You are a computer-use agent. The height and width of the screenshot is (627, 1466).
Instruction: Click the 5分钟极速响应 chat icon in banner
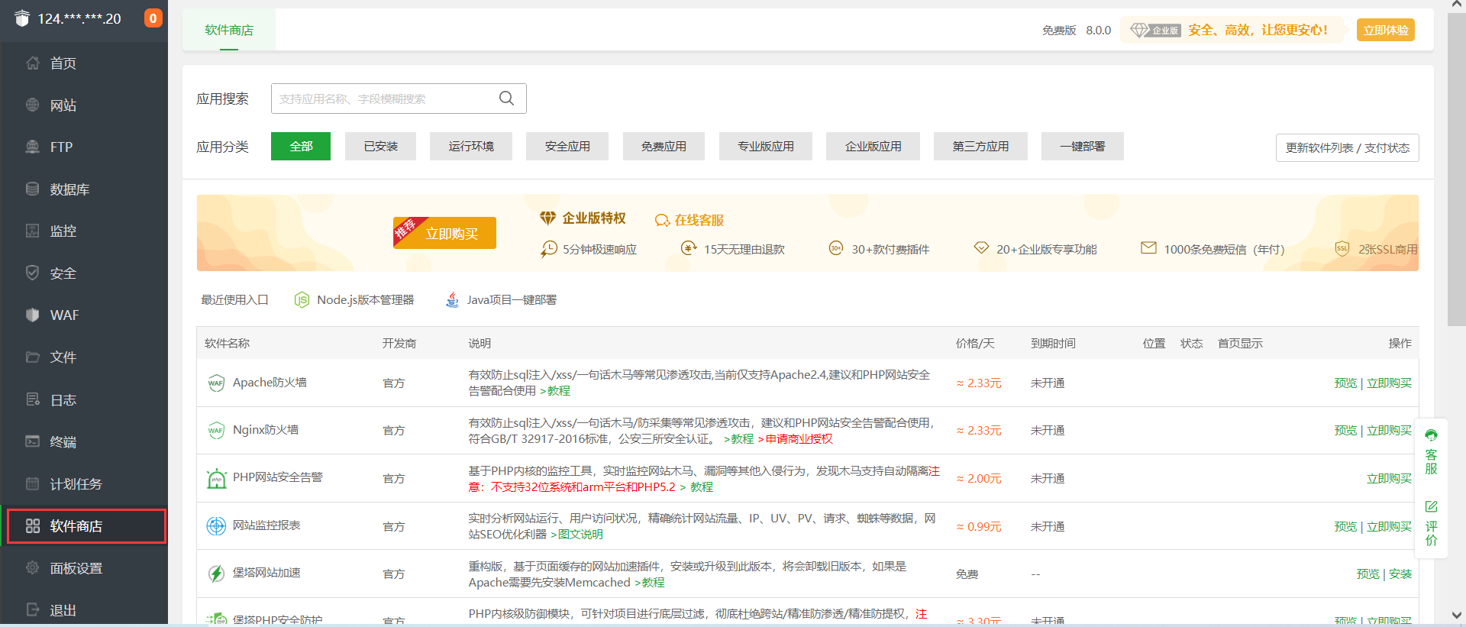pos(549,249)
